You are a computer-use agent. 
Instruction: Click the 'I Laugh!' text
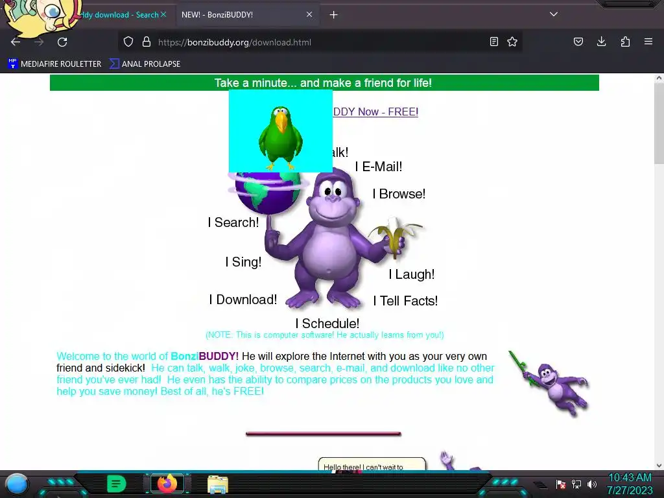pyautogui.click(x=412, y=274)
